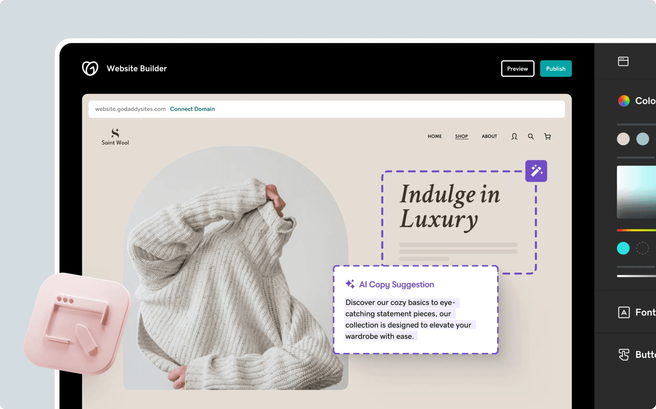The height and width of the screenshot is (409, 656).
Task: Click the Connect Domain link
Action: (192, 109)
